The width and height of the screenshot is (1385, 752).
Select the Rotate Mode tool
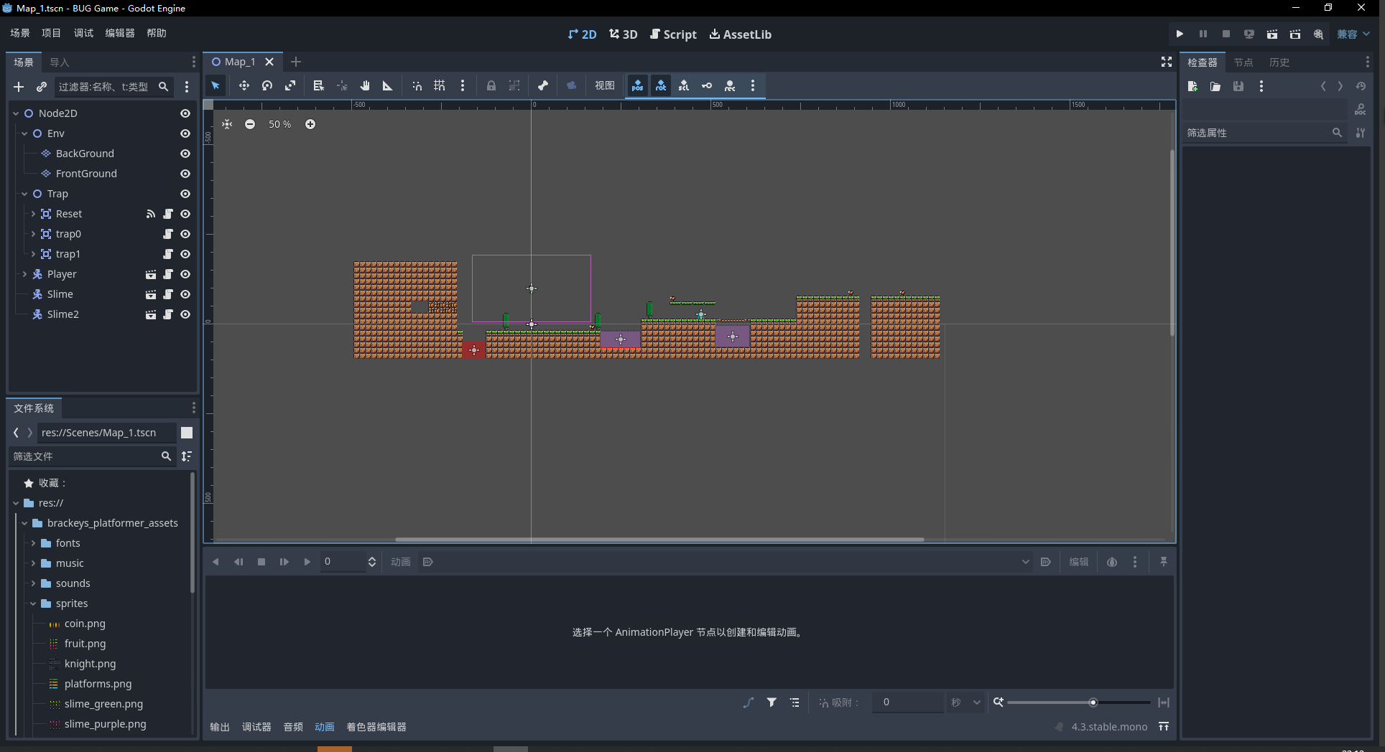[267, 86]
